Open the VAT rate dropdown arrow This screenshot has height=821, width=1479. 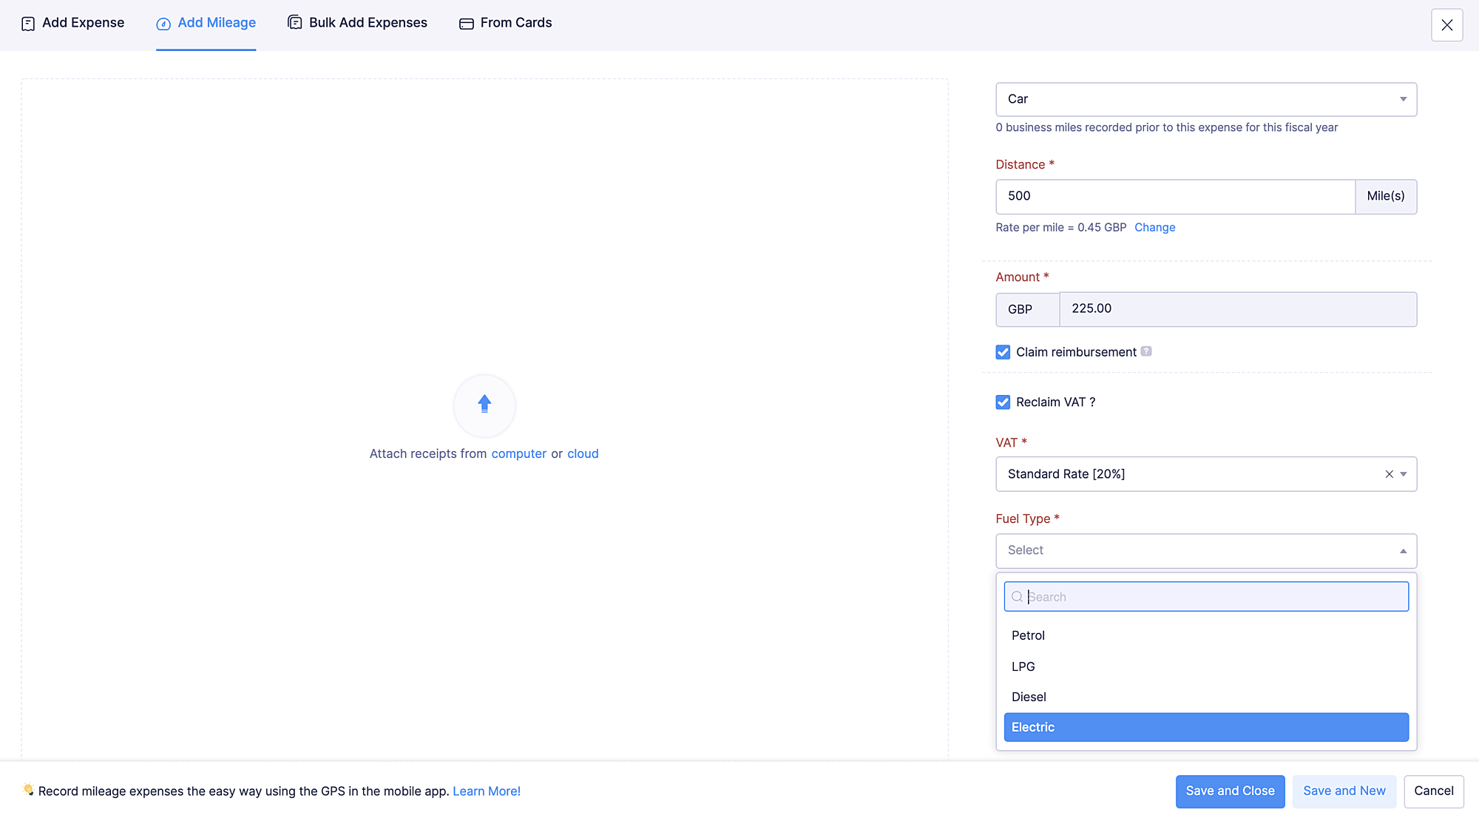coord(1404,474)
